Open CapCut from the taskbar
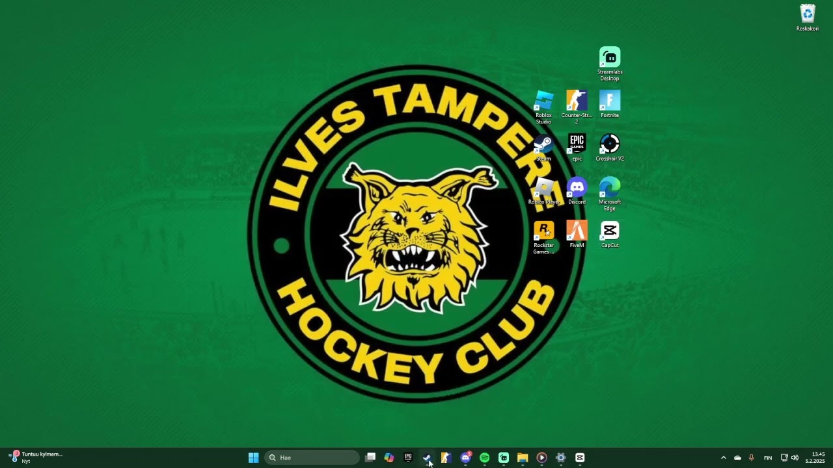The image size is (833, 468). coord(580,458)
